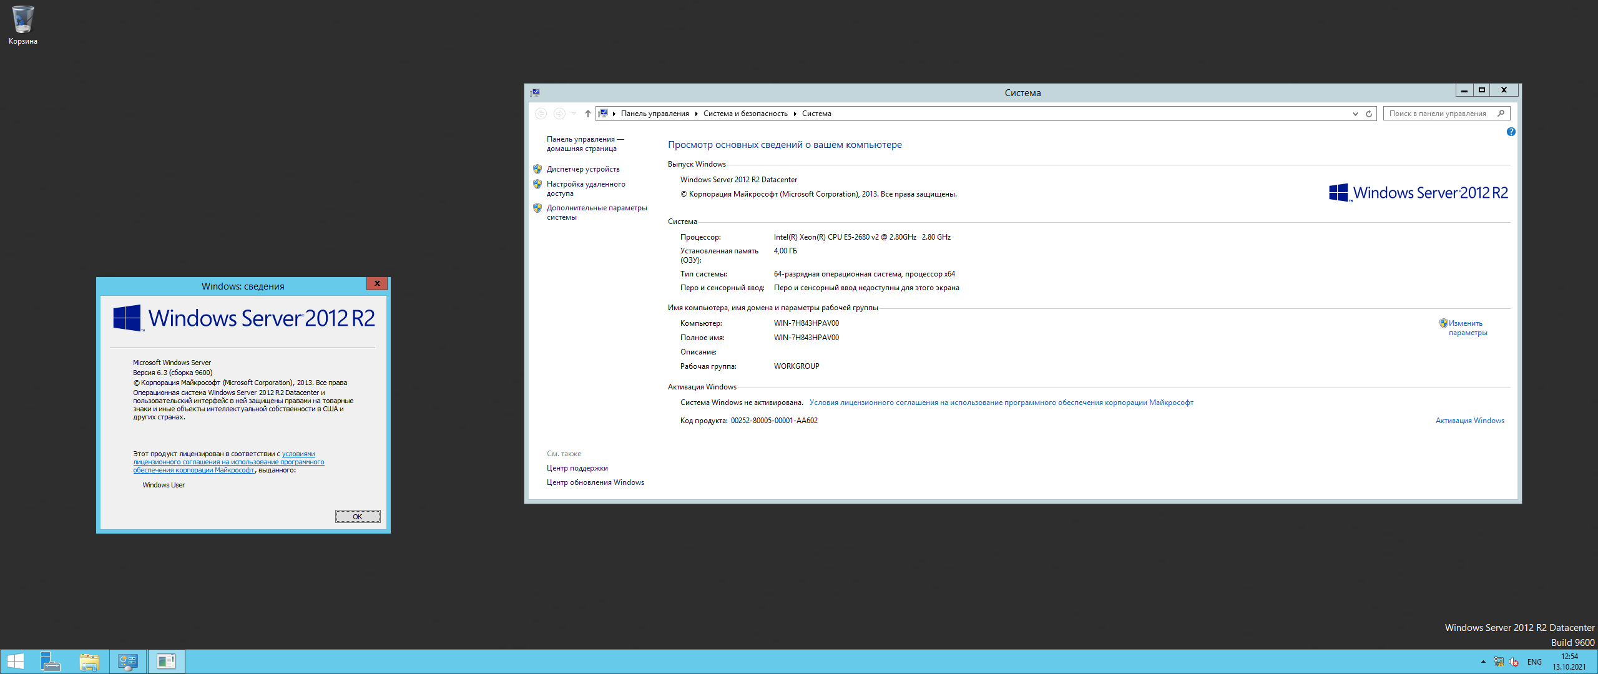Click the Windows Start button
1598x674 pixels.
click(15, 662)
